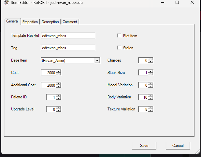Close the Item Editor window
Viewport: 201px width, 157px height.
[x=192, y=2]
